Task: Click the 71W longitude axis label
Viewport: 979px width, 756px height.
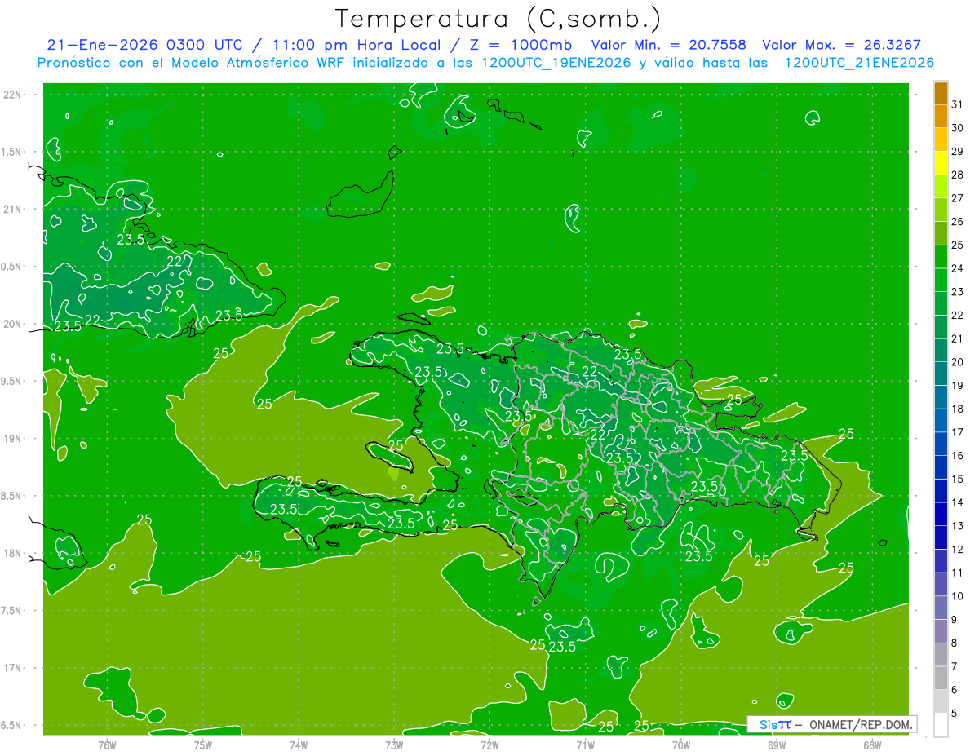Action: (x=585, y=745)
